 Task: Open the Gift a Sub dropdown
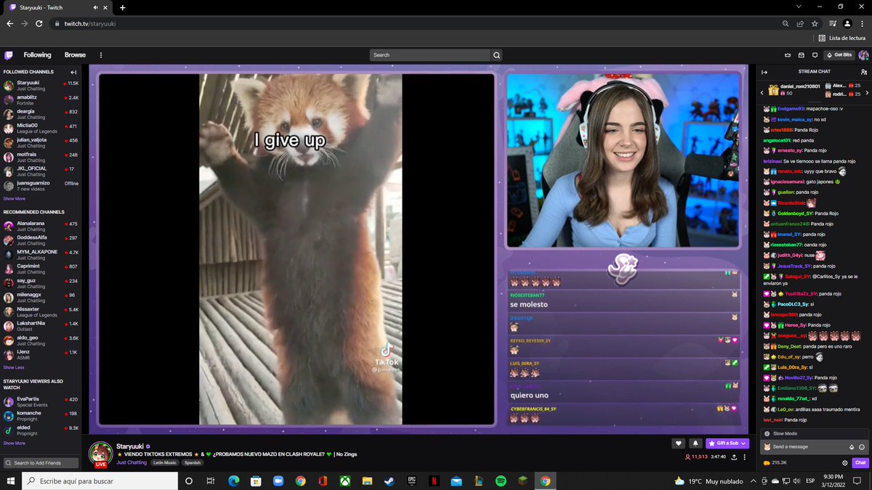[x=727, y=443]
